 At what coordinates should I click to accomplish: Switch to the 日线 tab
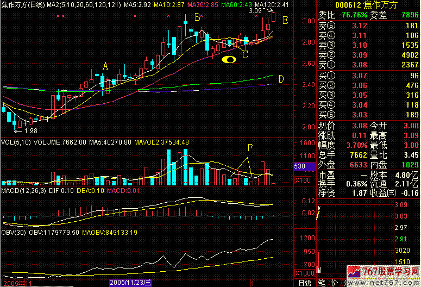click(305, 283)
